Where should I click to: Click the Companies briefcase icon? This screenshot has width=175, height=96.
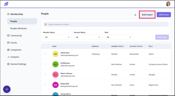click(x=8, y=50)
